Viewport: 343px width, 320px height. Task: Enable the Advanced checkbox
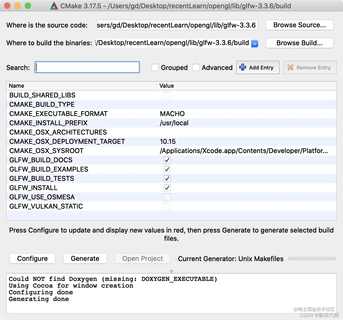pyautogui.click(x=196, y=67)
